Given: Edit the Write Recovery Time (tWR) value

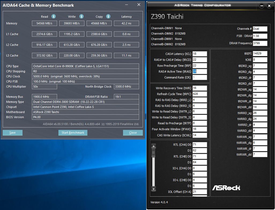Looking at the screenshot, I should point(200,88).
